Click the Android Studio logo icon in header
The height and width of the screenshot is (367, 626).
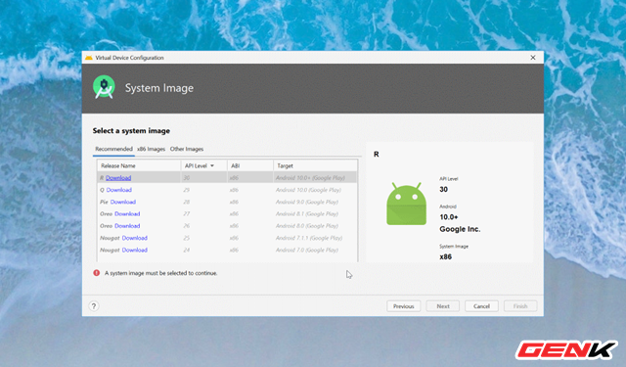[x=104, y=87]
